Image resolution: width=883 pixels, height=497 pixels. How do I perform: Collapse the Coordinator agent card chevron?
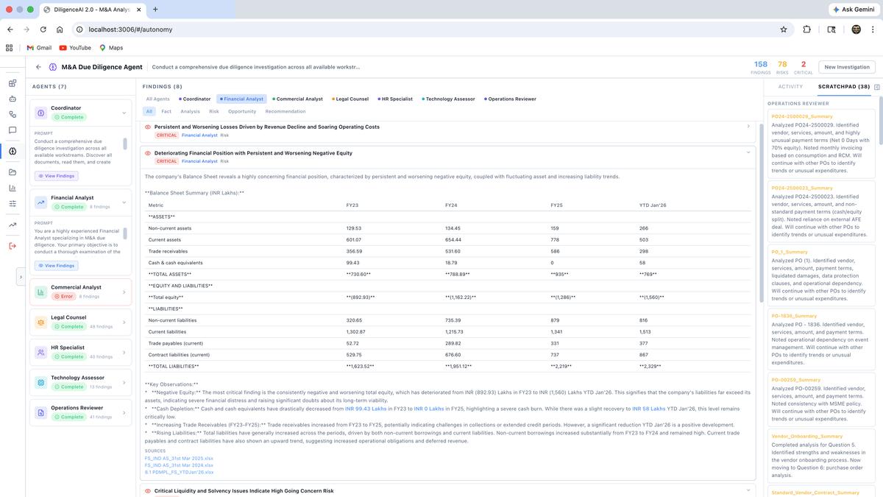(x=124, y=113)
